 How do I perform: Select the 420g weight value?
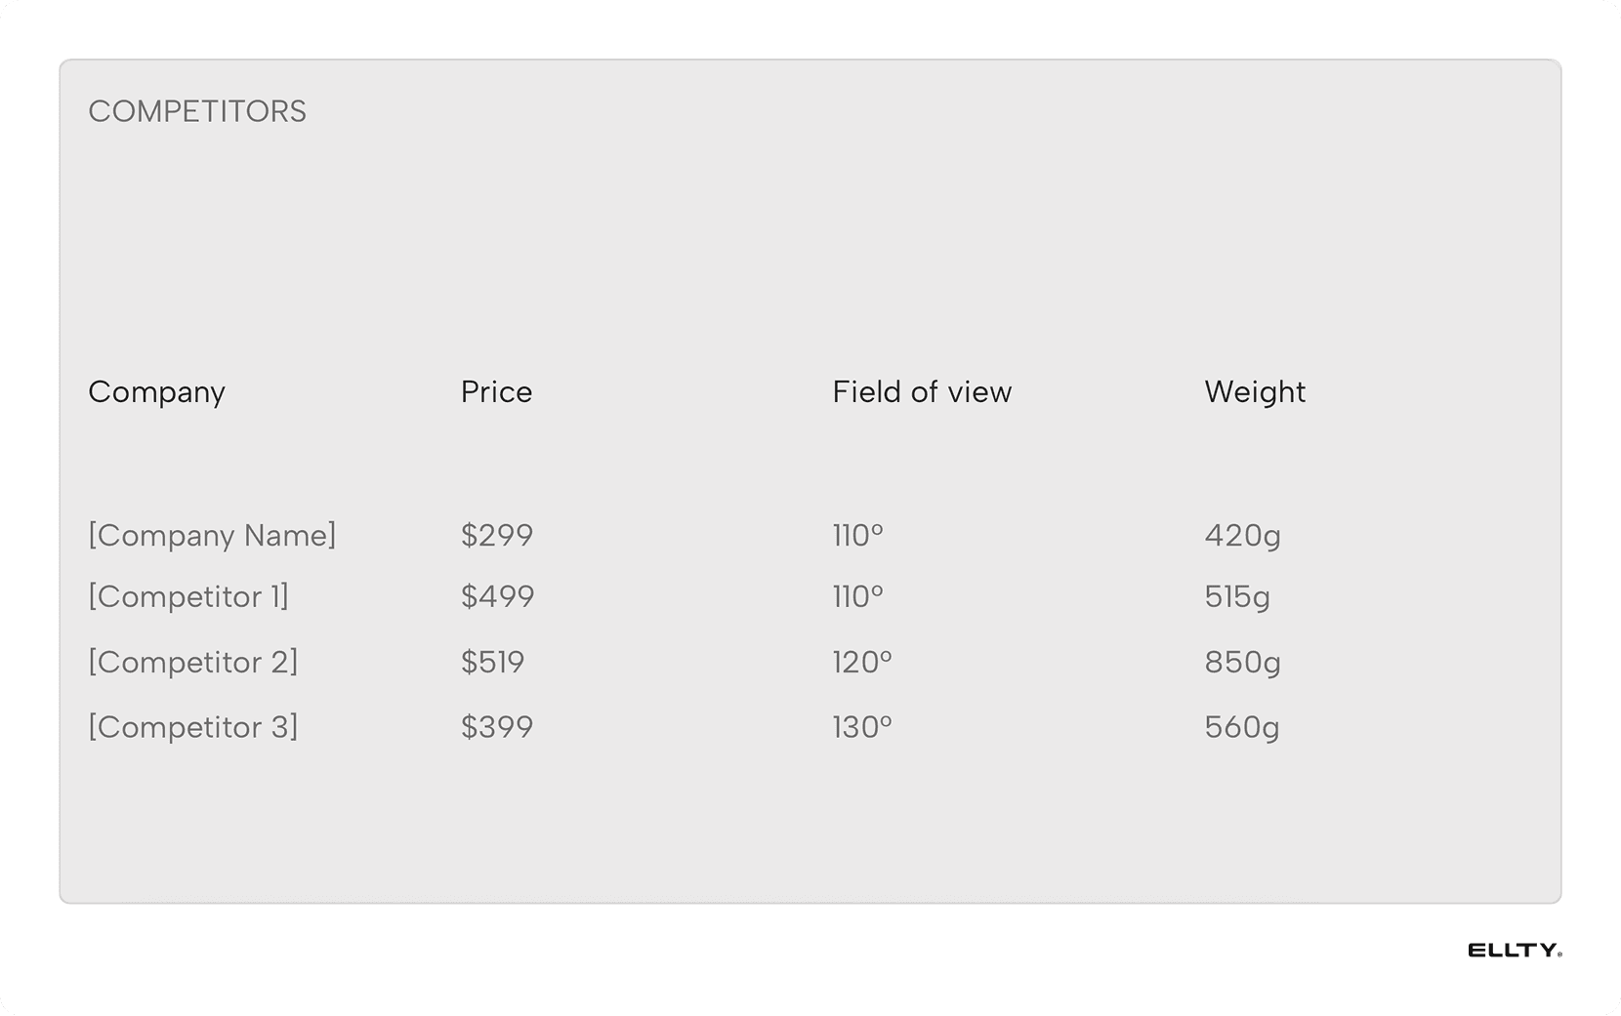[1242, 536]
